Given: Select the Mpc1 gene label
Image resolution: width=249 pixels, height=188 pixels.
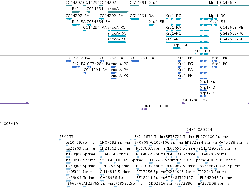Looking at the screenshot, I should (x=214, y=3).
